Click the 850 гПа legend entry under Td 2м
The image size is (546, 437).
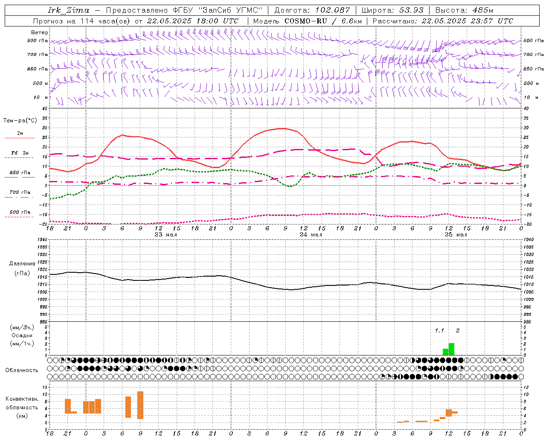point(20,173)
